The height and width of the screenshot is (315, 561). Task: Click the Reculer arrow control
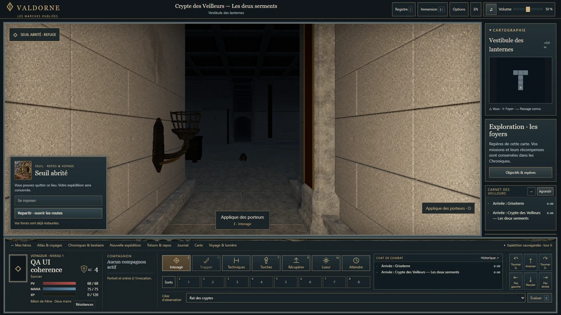tap(531, 281)
